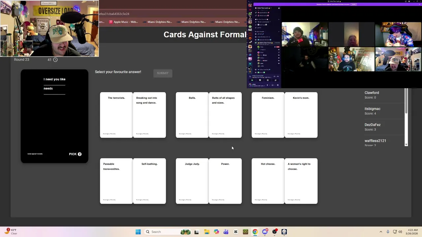Click the scoreboard scrollbar down arrow
The image size is (422, 237).
click(406, 145)
